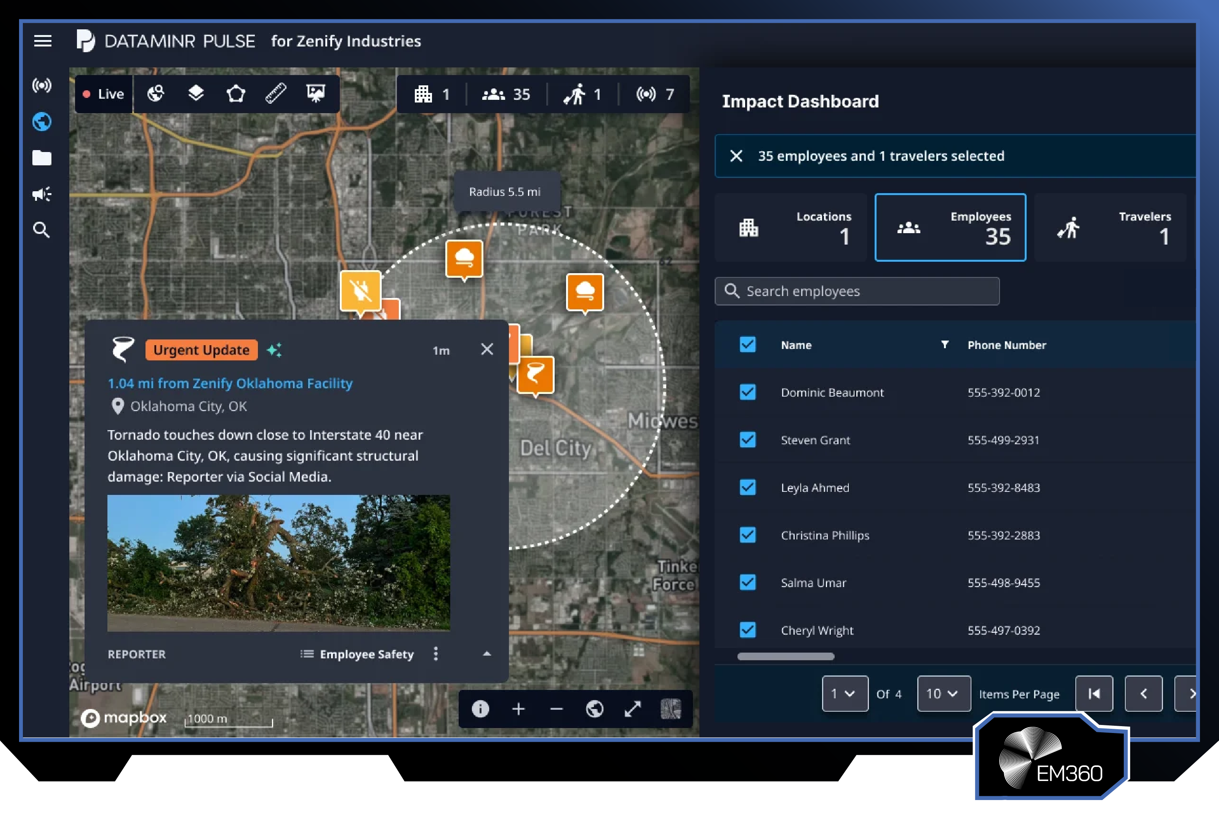
Task: Zoom out with the minus button
Action: [557, 709]
